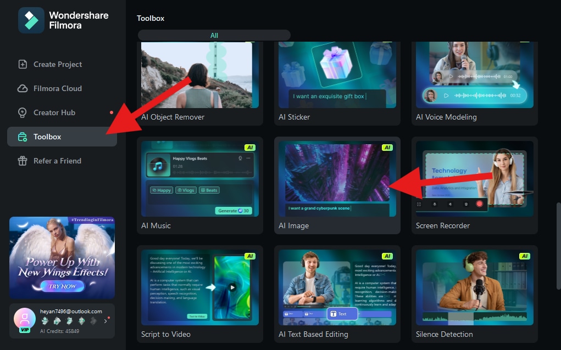Click the 'AI Music' label
The image size is (561, 350).
point(156,225)
